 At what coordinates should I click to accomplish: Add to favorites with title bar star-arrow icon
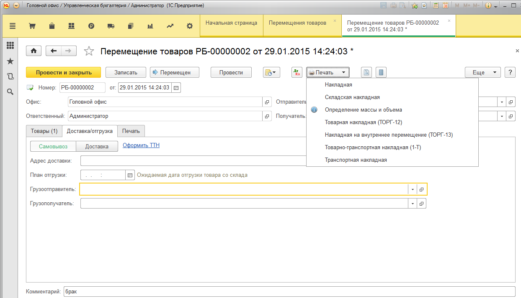tap(415, 6)
